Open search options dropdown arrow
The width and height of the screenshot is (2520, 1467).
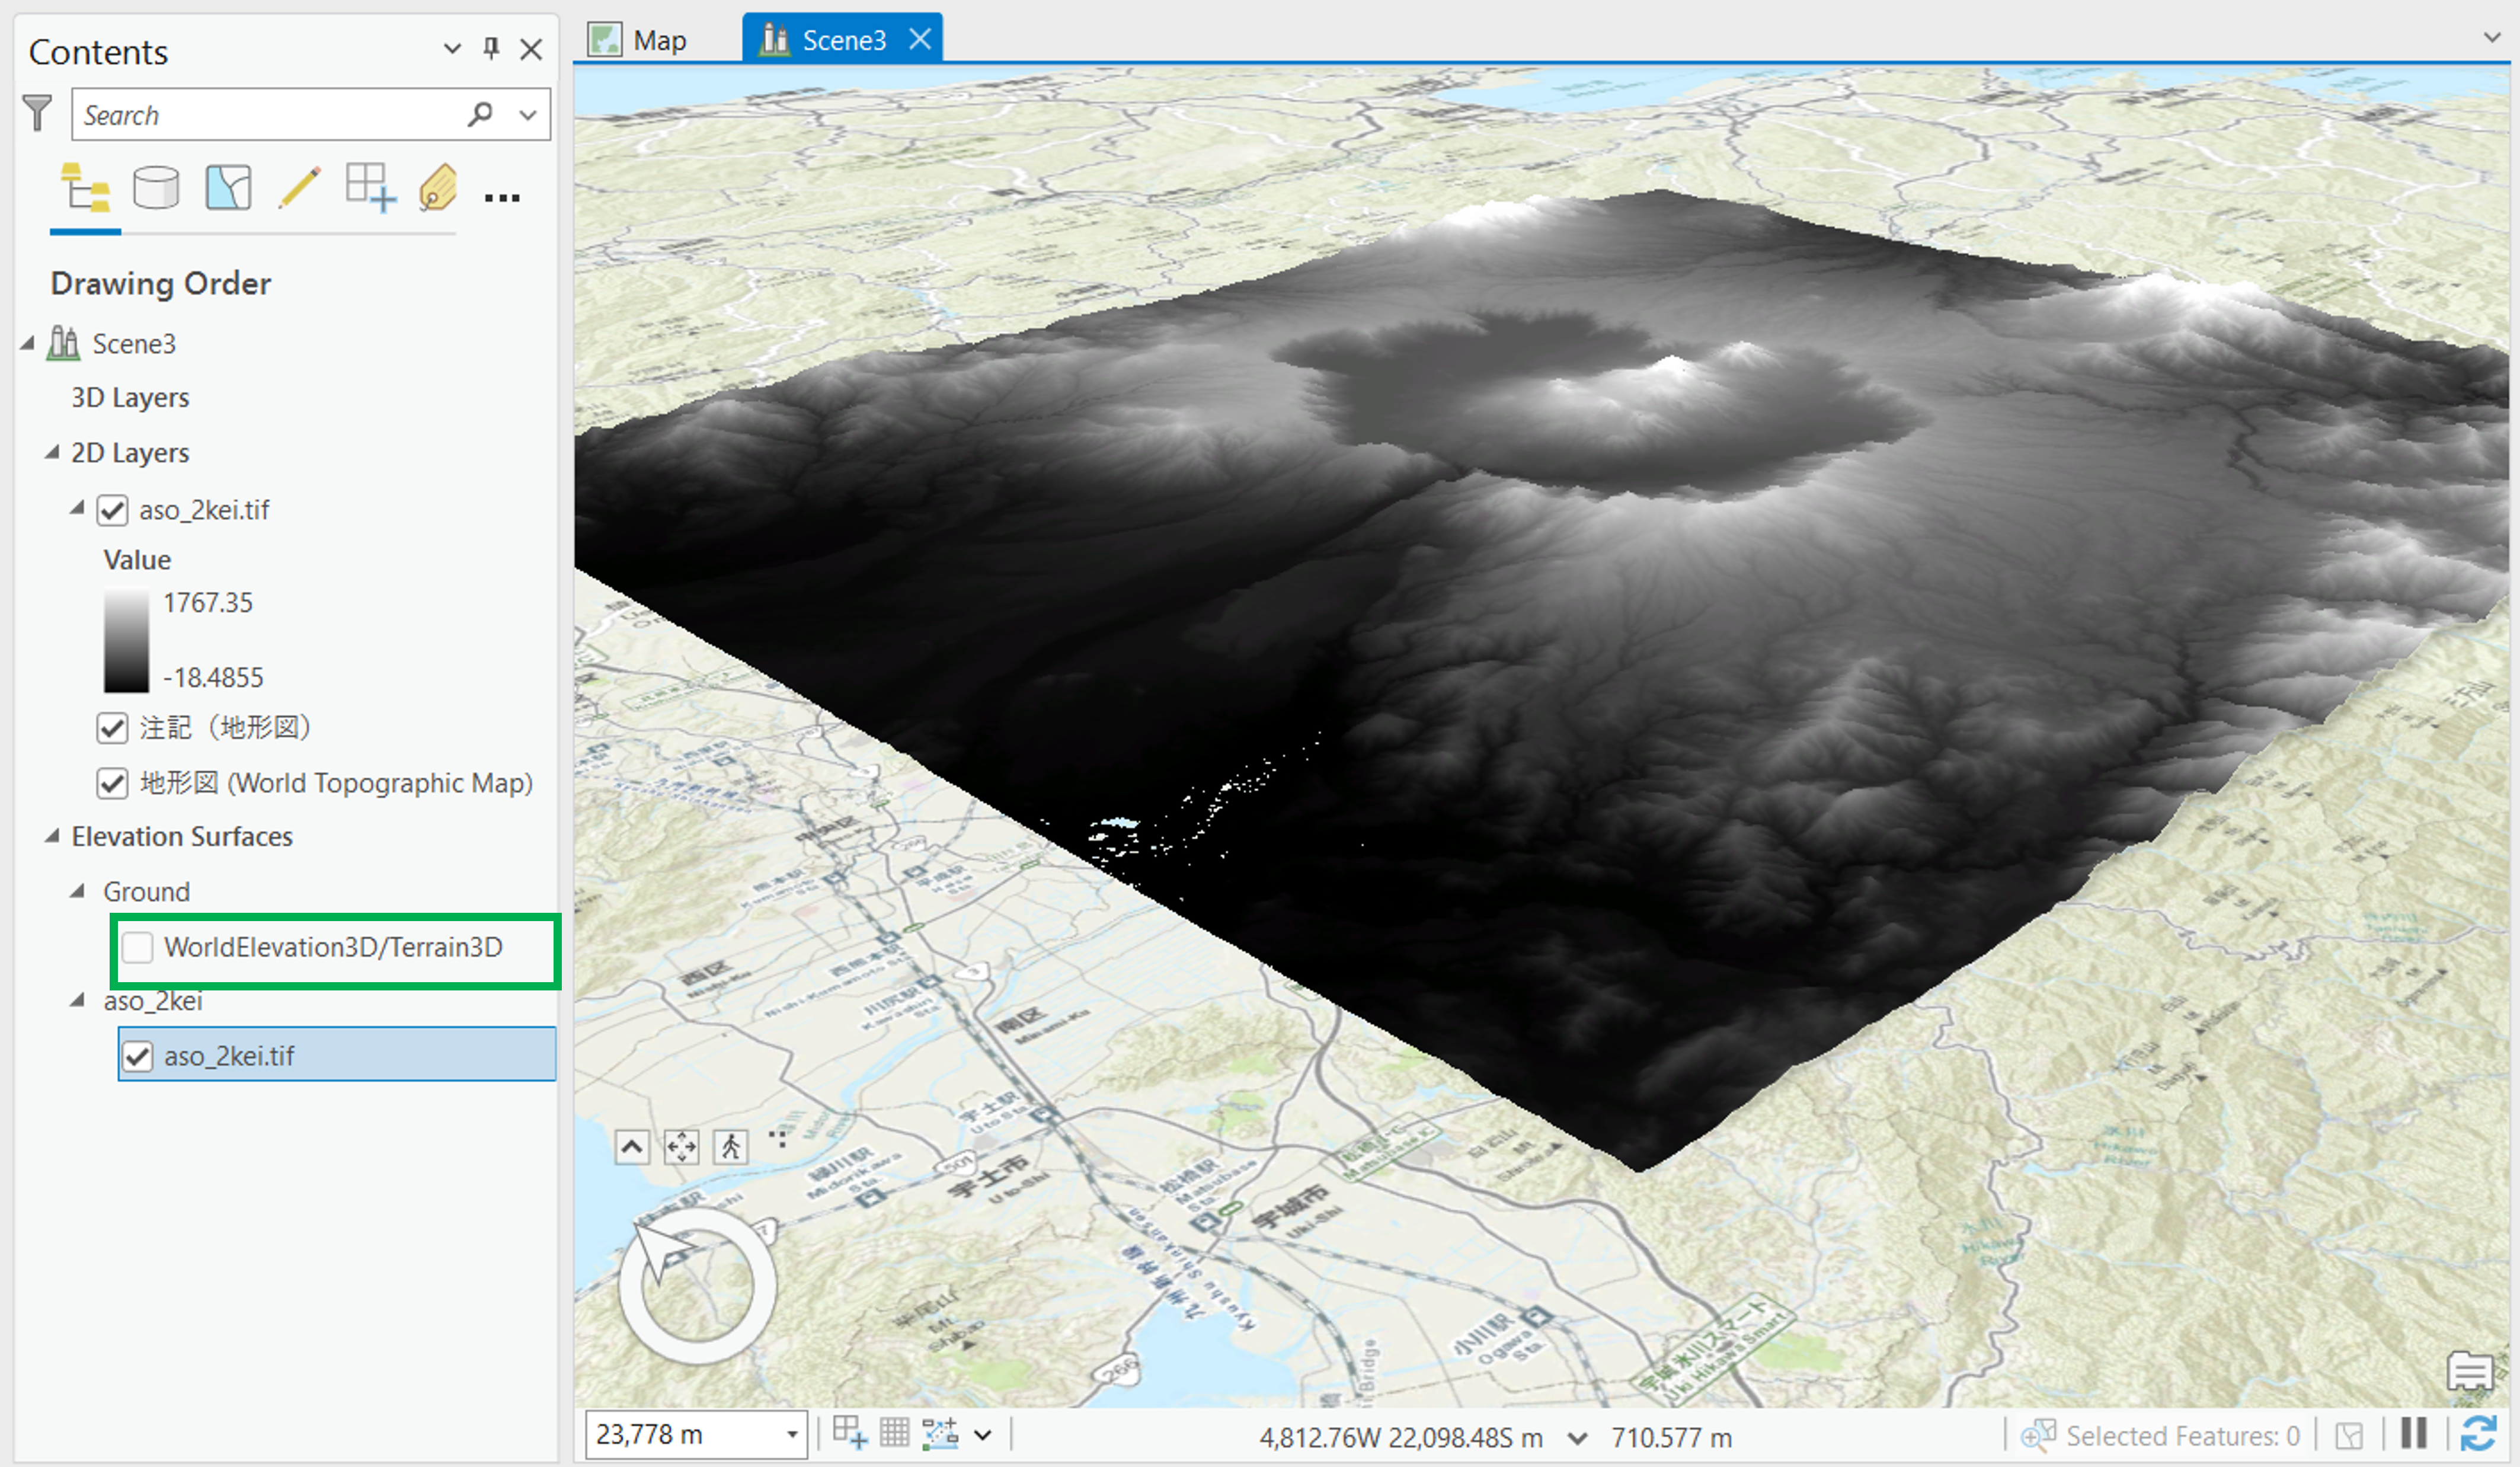pyautogui.click(x=528, y=115)
